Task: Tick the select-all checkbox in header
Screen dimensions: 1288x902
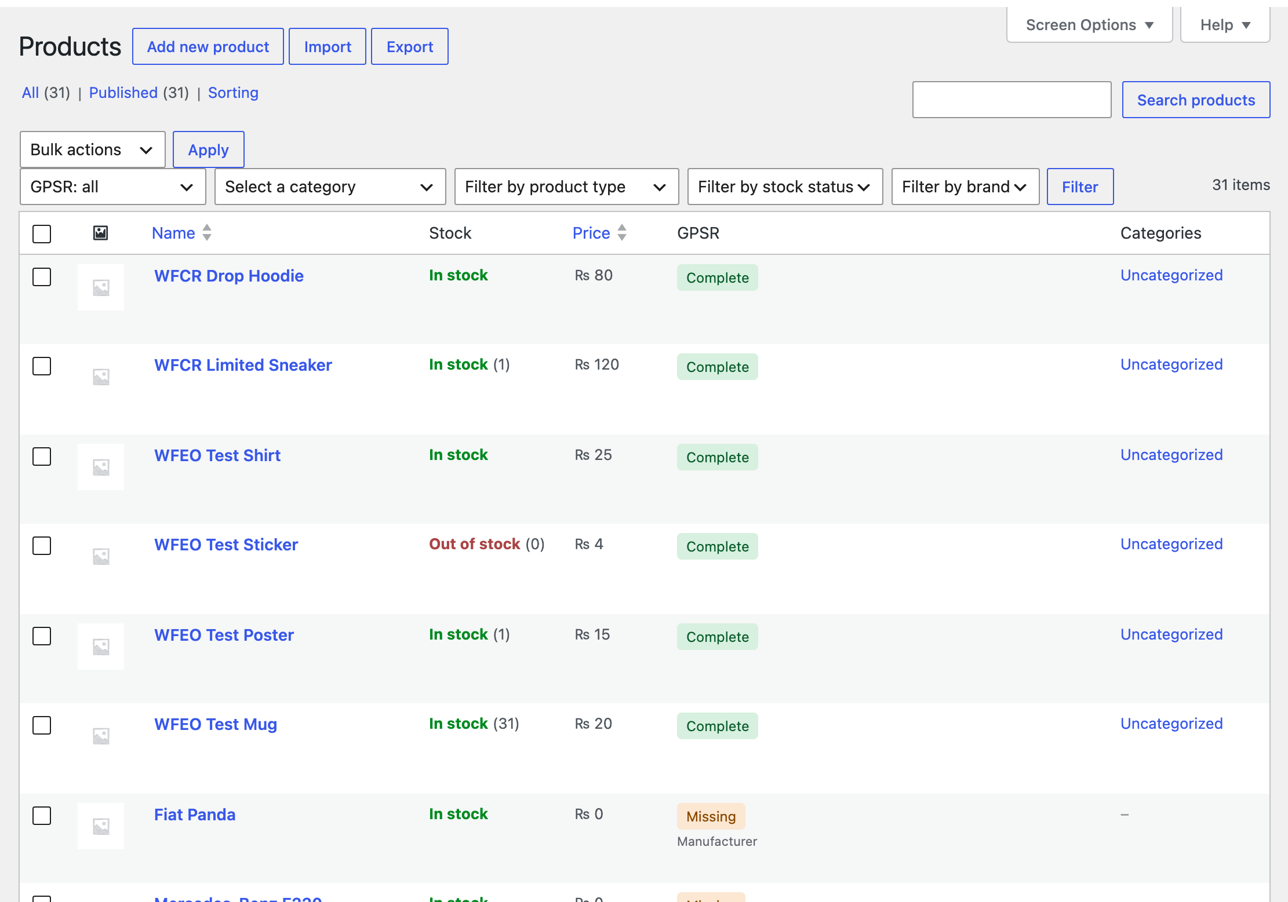Action: [x=42, y=234]
